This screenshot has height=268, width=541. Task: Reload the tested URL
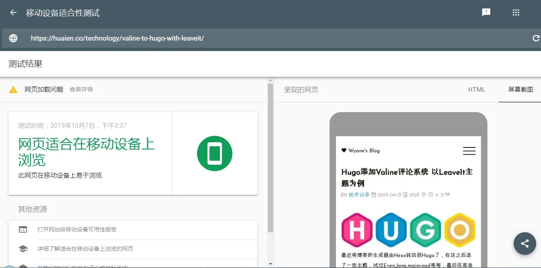(x=536, y=38)
